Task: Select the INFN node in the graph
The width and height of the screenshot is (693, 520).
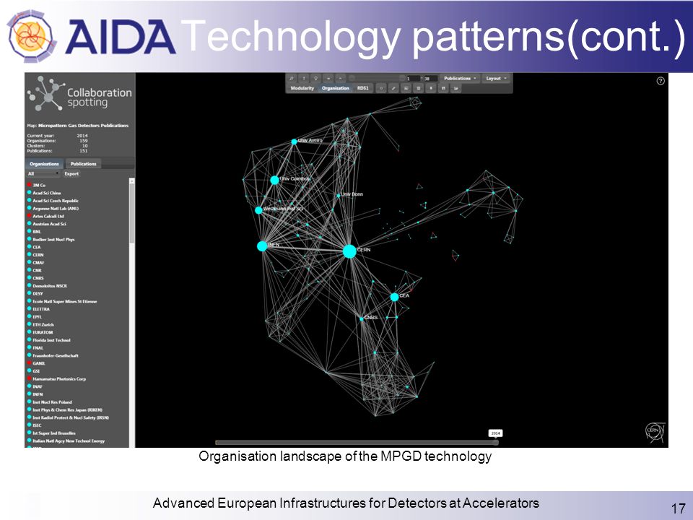Action: pos(262,246)
